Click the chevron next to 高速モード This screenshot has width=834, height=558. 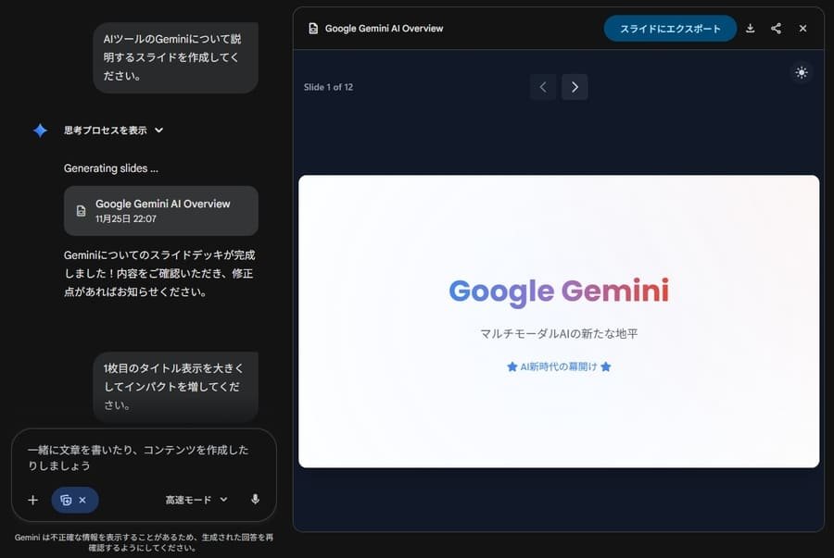coord(222,500)
